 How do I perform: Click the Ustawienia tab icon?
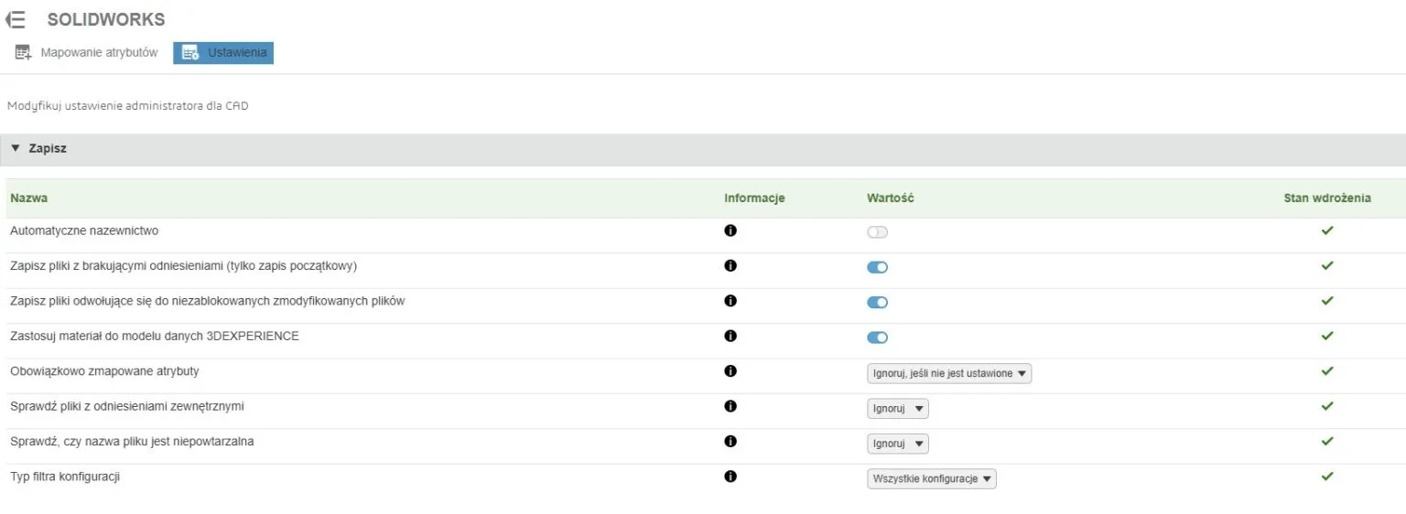[191, 53]
